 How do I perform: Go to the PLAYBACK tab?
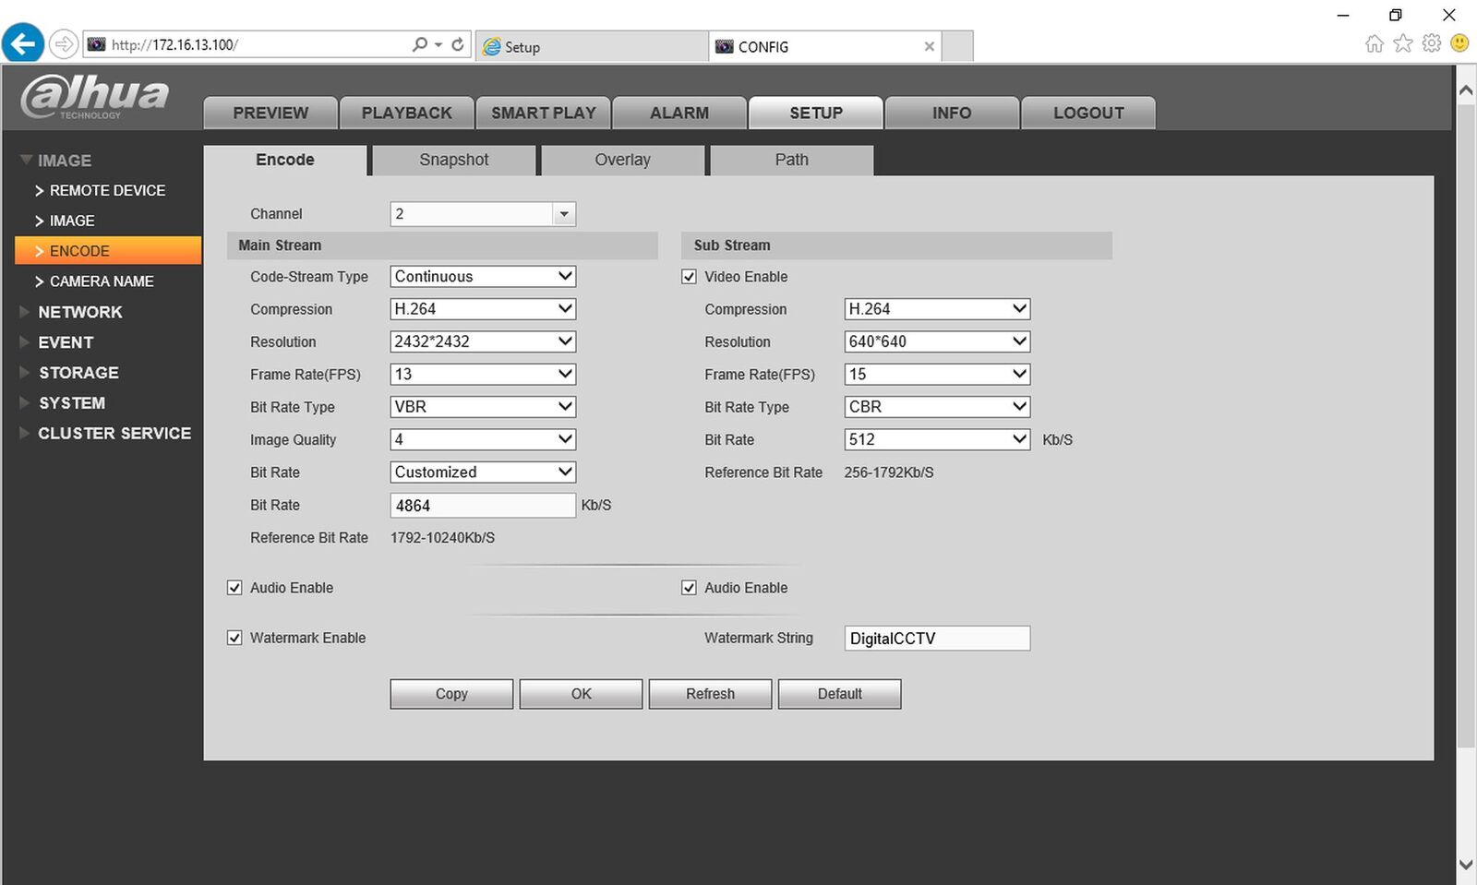pos(406,113)
